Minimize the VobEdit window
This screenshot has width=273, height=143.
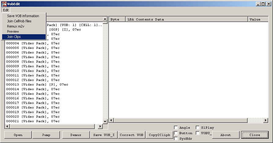[x=258, y=4]
